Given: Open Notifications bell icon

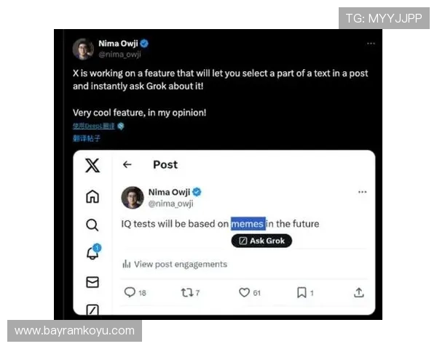Looking at the screenshot, I should coord(92,253).
